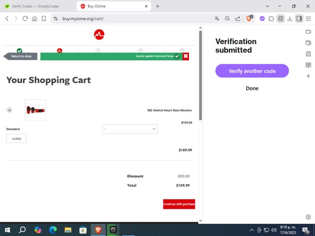This screenshot has height=236, width=315.
Task: Open the zoom magnifier icon in address bar
Action: pos(227,19)
